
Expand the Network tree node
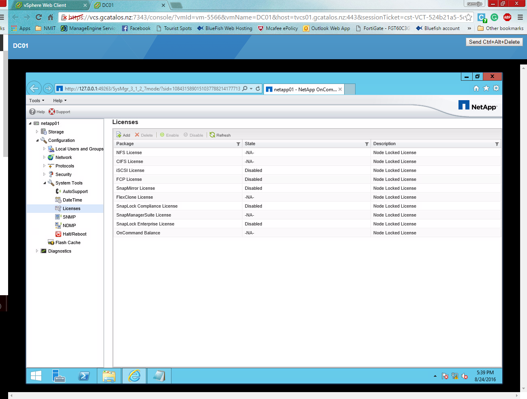[44, 157]
